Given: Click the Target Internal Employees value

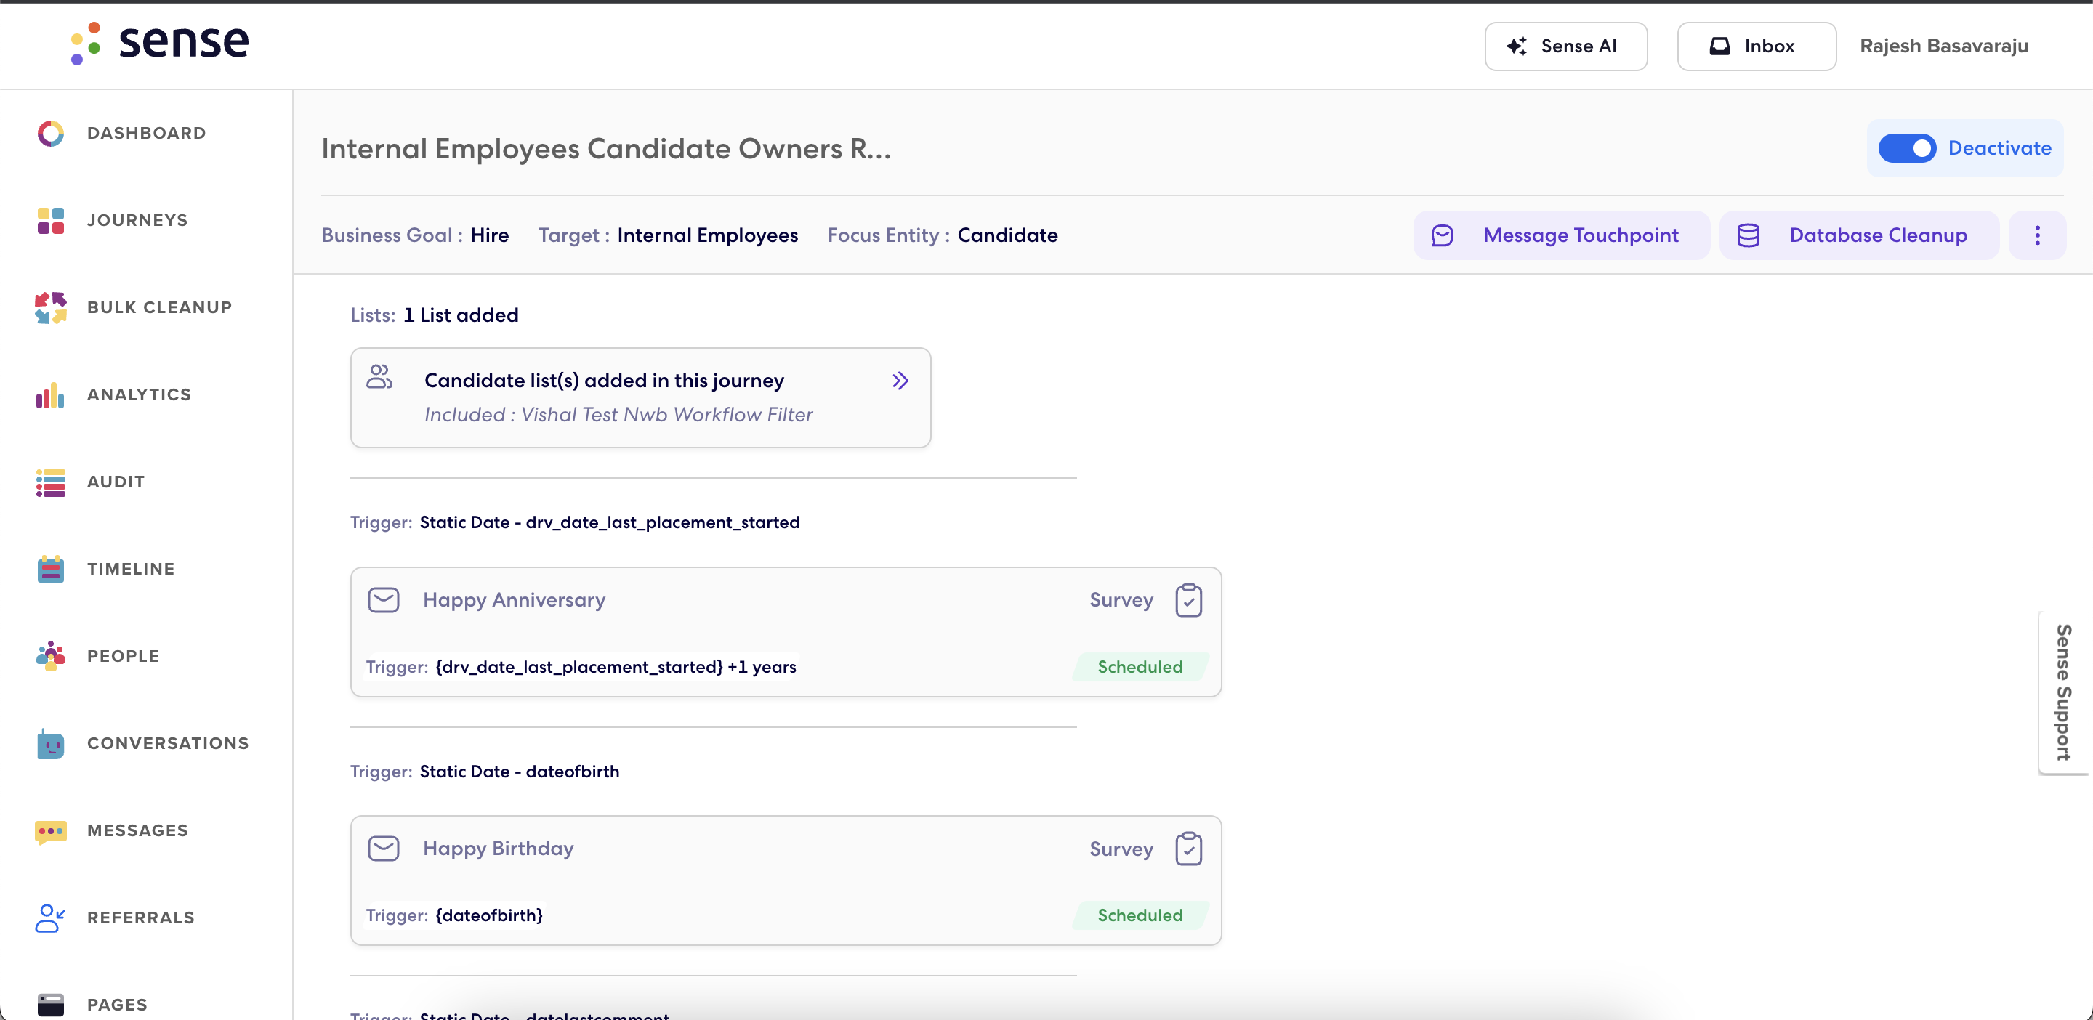Looking at the screenshot, I should point(708,235).
